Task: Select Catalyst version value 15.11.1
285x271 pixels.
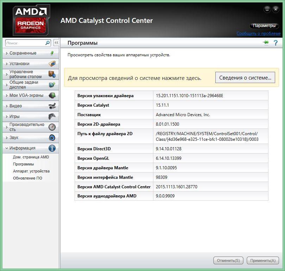Action: point(162,105)
